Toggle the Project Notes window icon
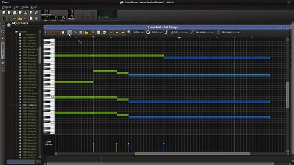The height and width of the screenshot is (165, 294). point(31,18)
